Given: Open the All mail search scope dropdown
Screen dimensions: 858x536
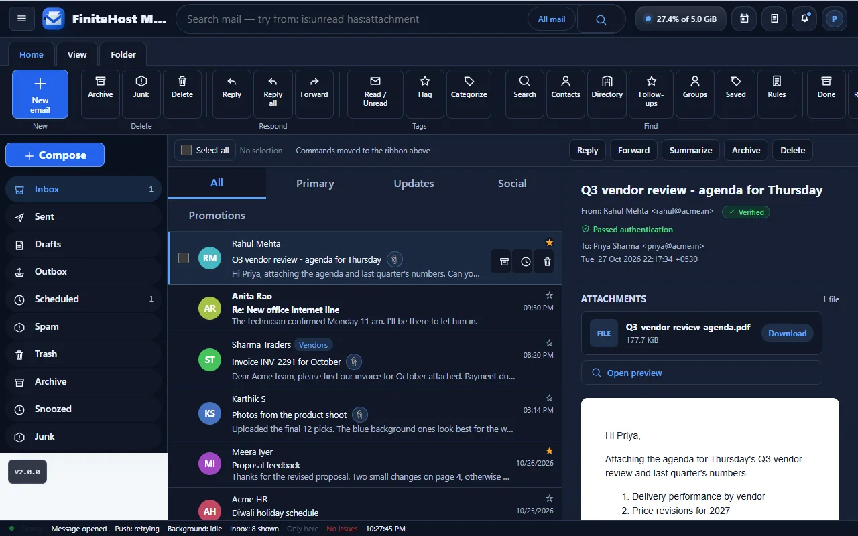Looking at the screenshot, I should pos(552,19).
